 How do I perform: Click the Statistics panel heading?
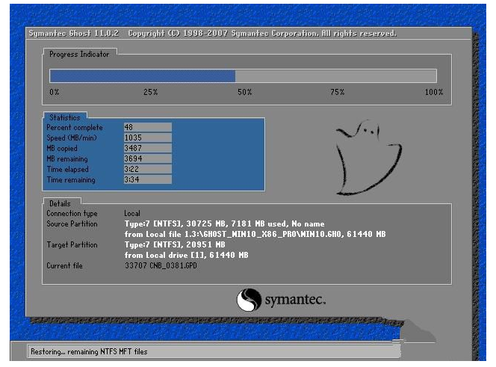tap(63, 117)
